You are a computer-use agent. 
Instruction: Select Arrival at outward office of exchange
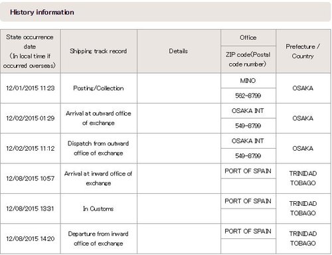pos(98,118)
